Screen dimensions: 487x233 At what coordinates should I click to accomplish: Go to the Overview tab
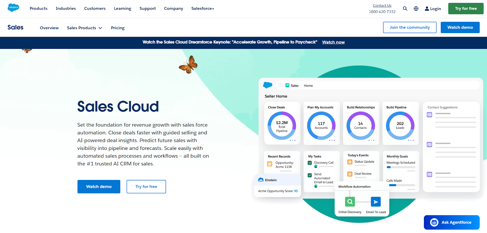tap(49, 28)
